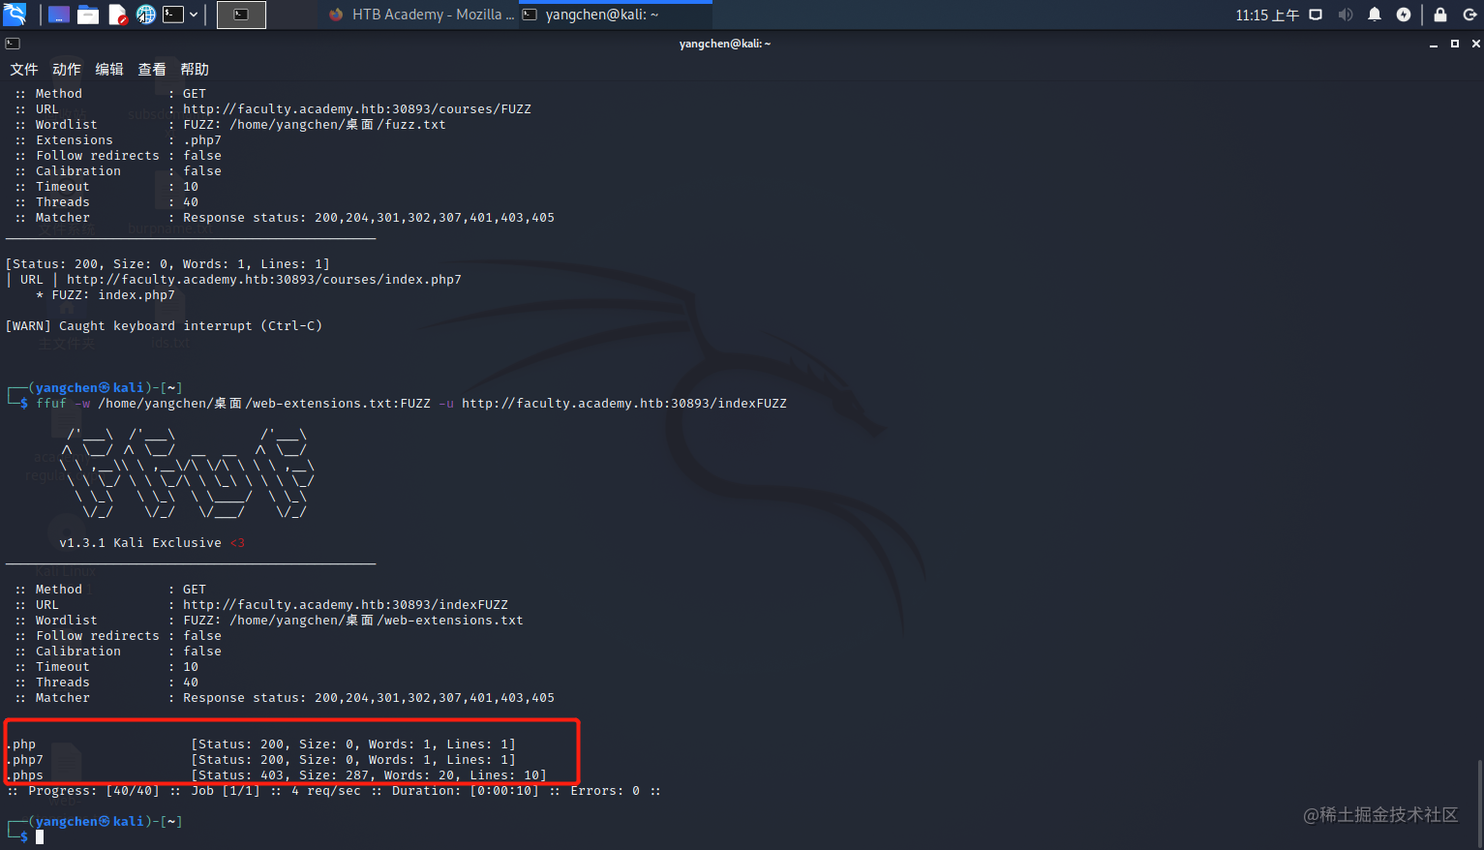Image resolution: width=1484 pixels, height=850 pixels.
Task: Open the Kali applications menu
Action: pos(15,15)
